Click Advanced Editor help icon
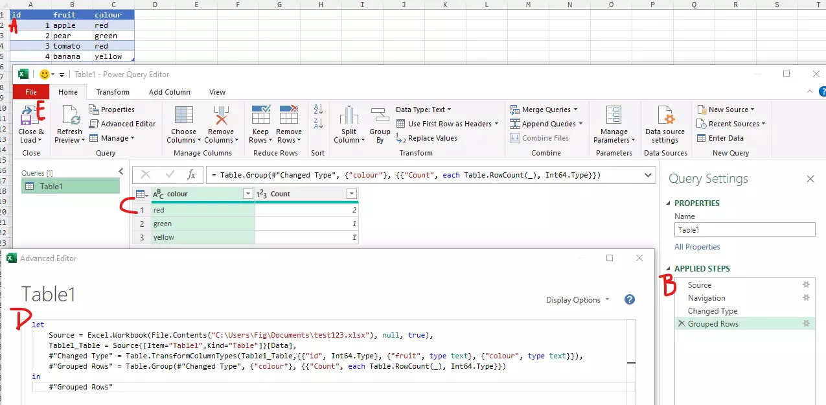Screen dimensions: 826x405 [629, 299]
